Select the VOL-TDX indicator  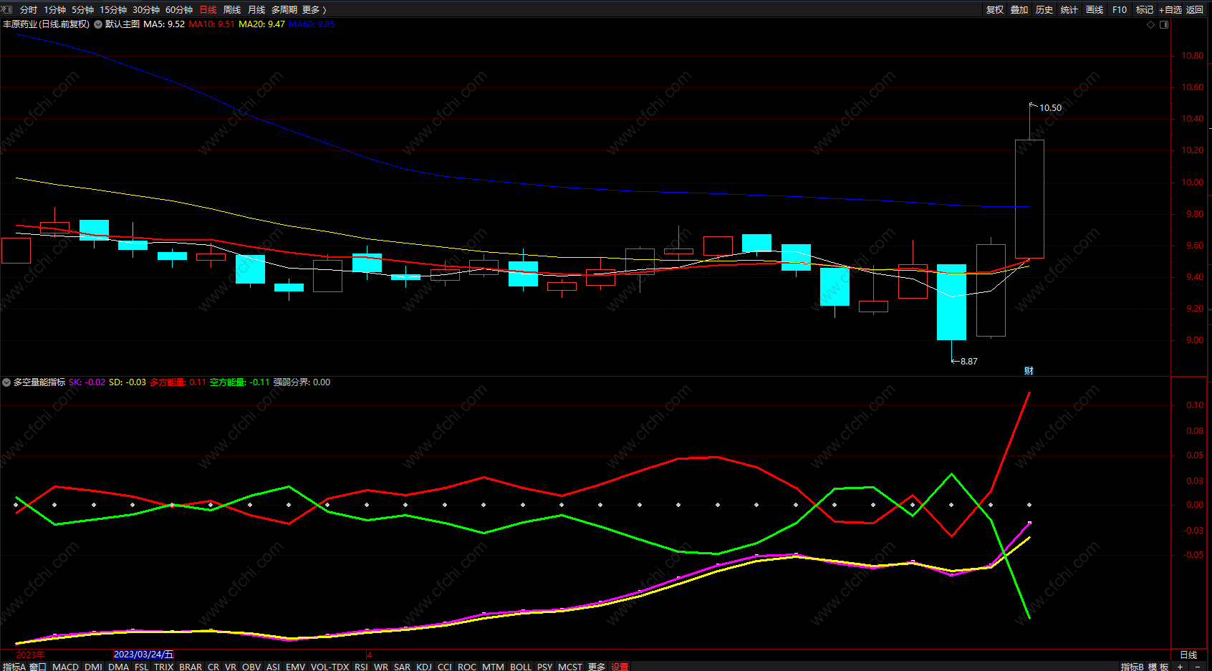coord(330,667)
